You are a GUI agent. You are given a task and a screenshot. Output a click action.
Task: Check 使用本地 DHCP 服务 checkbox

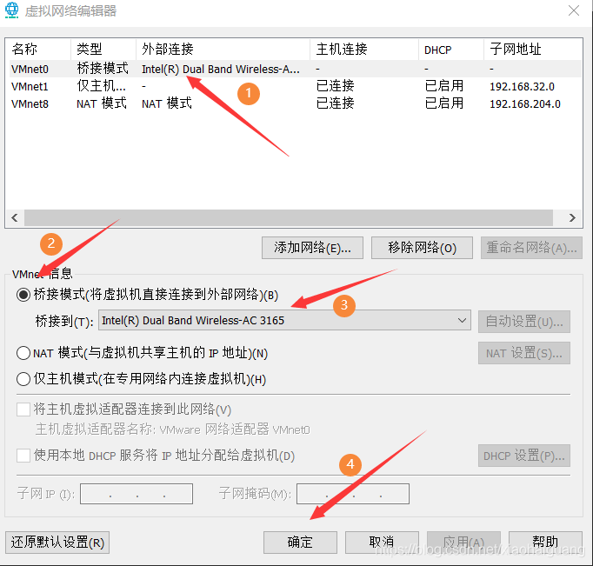point(23,456)
